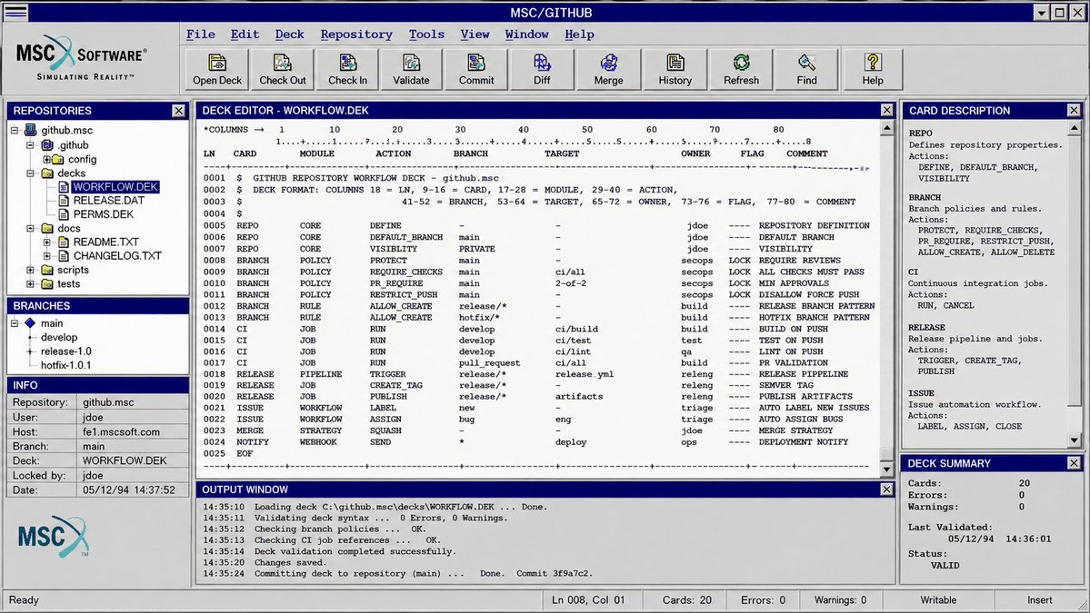This screenshot has height=613, width=1090.
Task: Open the Deck menu
Action: point(289,34)
